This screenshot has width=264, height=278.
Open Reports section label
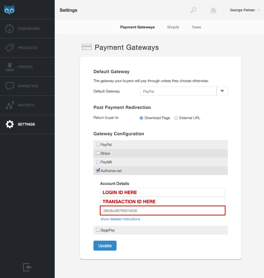pos(26,105)
